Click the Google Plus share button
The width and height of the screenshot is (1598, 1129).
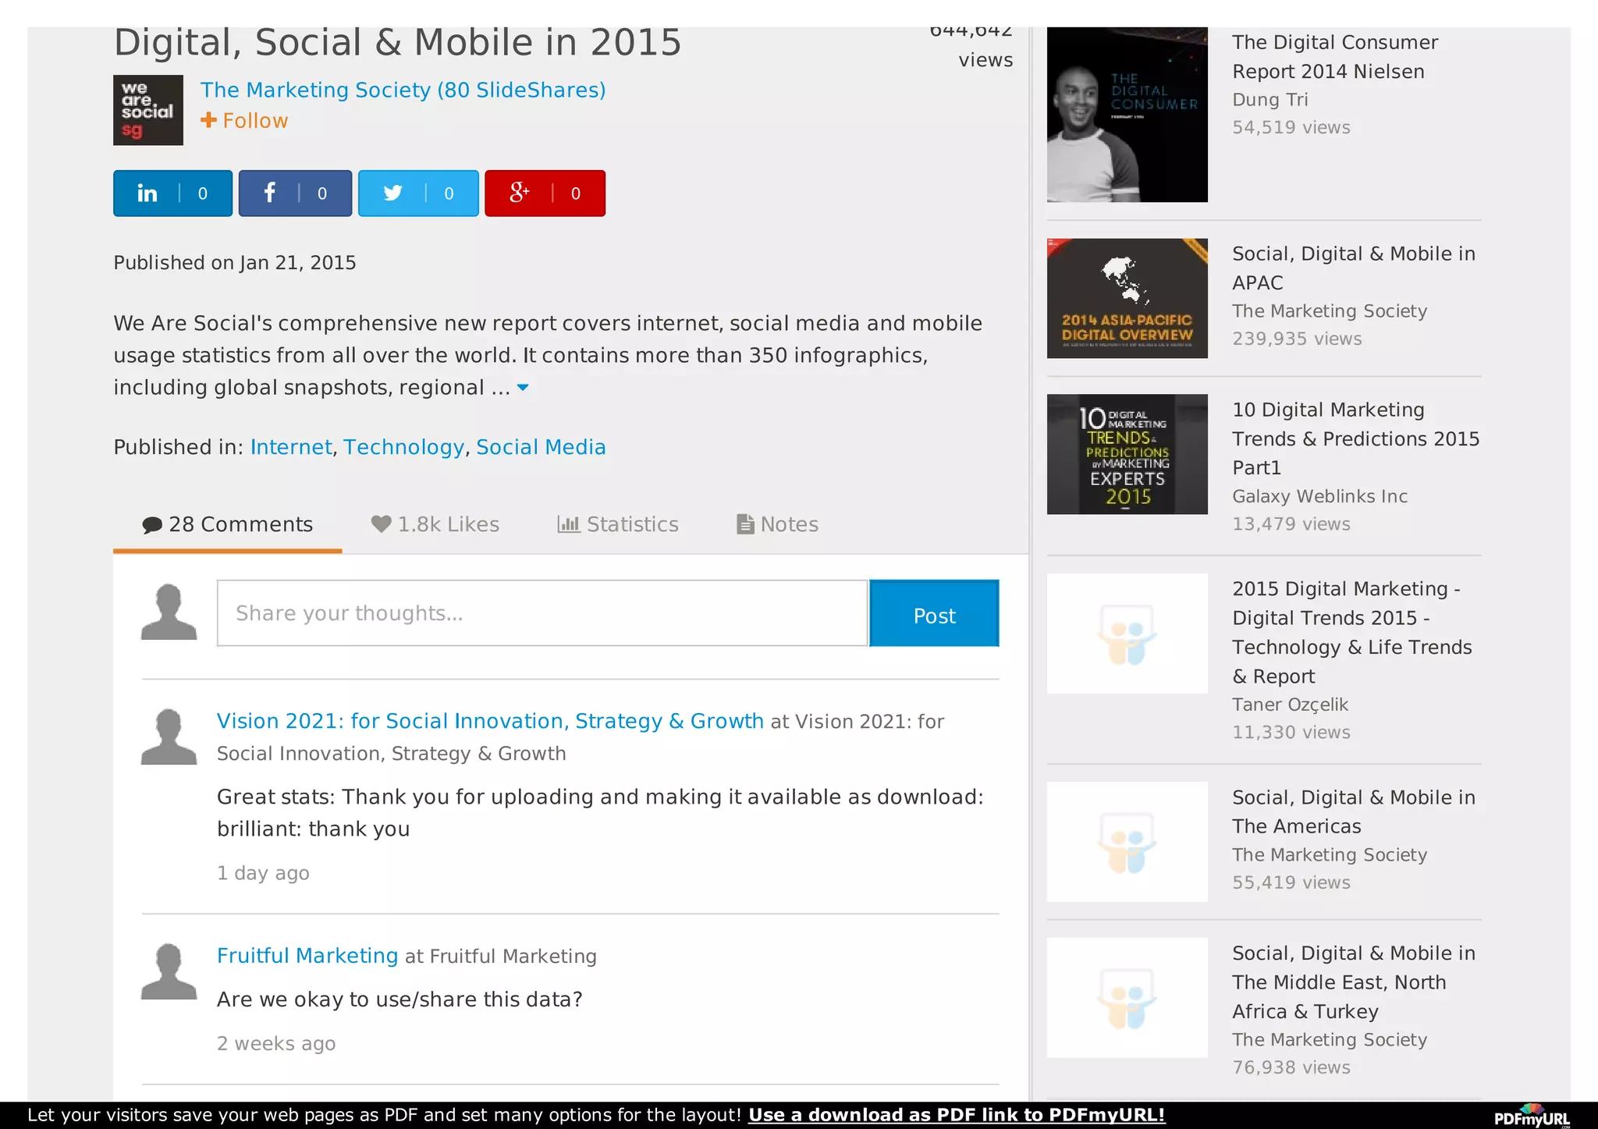(545, 193)
